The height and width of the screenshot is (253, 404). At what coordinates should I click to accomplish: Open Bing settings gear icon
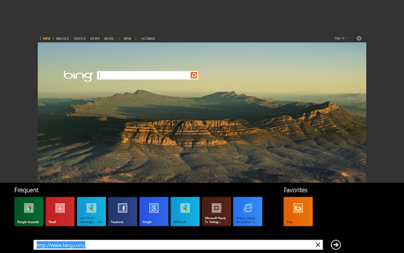pyautogui.click(x=359, y=39)
